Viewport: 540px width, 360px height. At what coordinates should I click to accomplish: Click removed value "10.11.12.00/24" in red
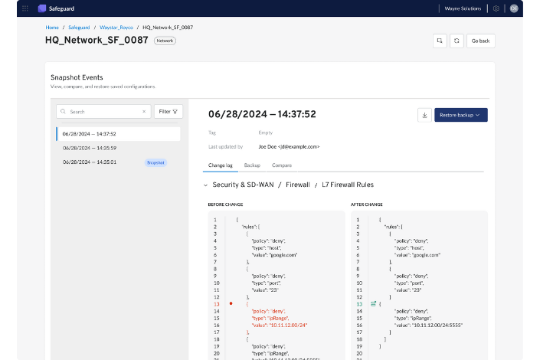(288, 326)
